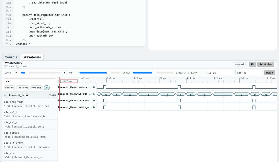Select the Waveforms tab
Image resolution: width=279 pixels, height=162 pixels.
[32, 57]
